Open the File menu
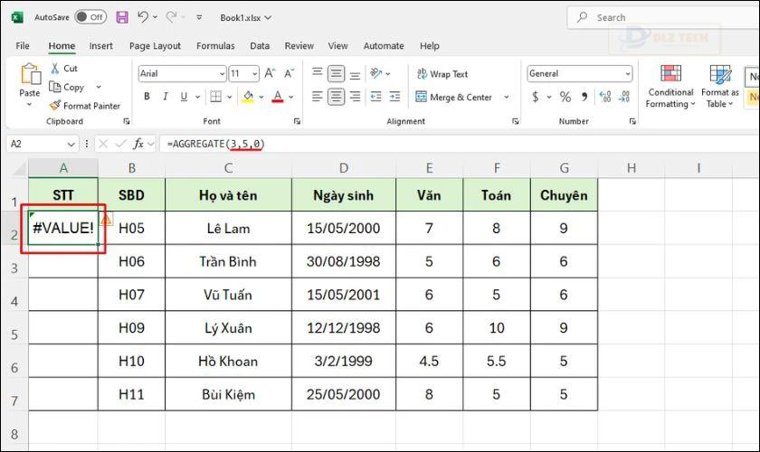760x452 pixels. pos(23,45)
